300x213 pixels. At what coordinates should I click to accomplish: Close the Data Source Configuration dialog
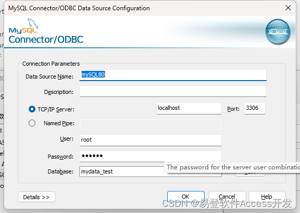pos(288,8)
